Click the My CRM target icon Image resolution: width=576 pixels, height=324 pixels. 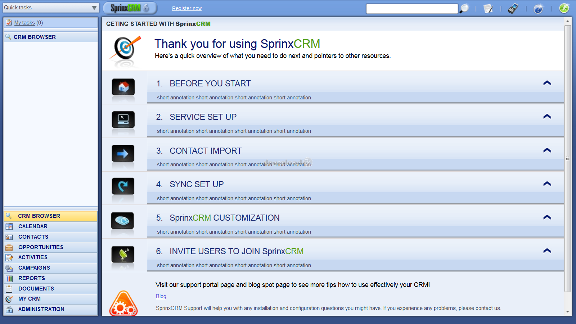[x=9, y=299]
